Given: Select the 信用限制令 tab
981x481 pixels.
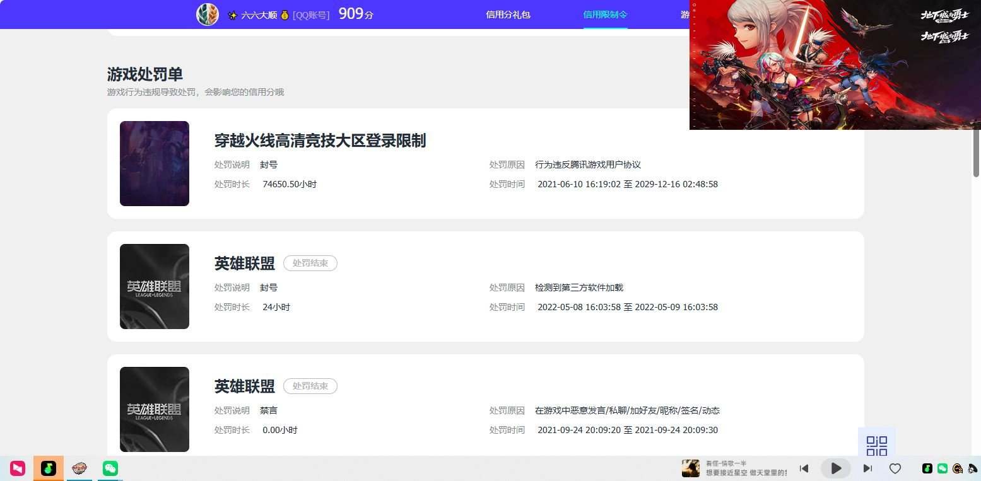Looking at the screenshot, I should 605,14.
